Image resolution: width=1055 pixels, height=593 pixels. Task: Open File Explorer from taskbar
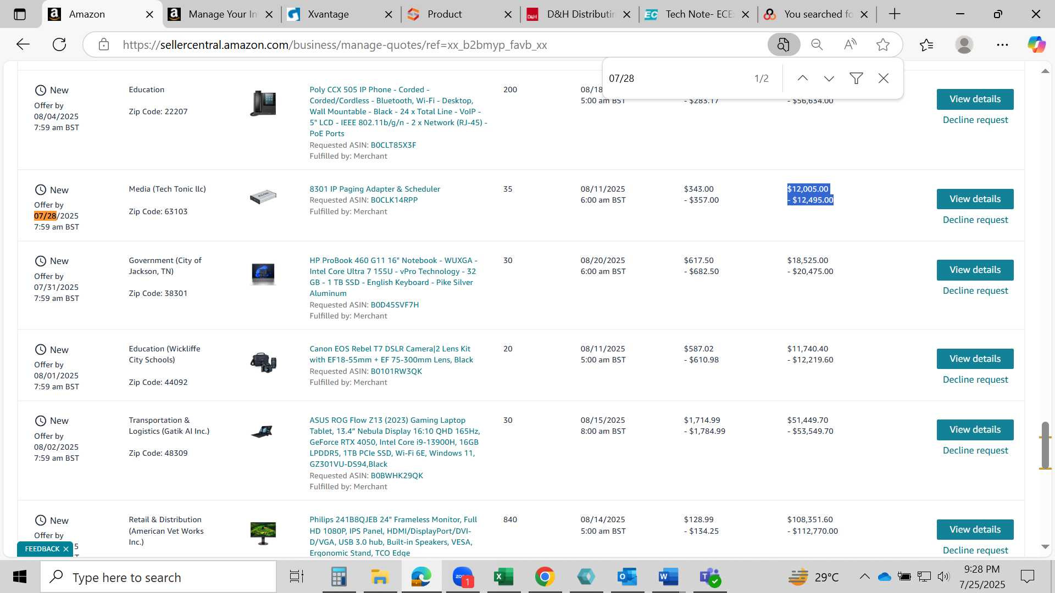pos(380,577)
